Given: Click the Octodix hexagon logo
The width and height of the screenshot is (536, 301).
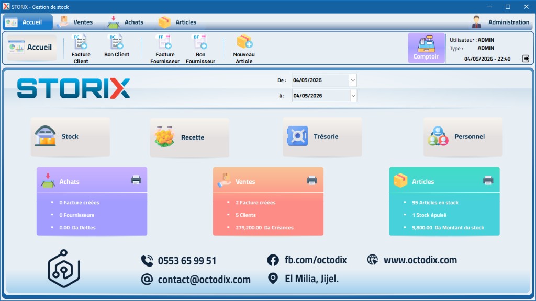Looking at the screenshot, I should pos(64,269).
